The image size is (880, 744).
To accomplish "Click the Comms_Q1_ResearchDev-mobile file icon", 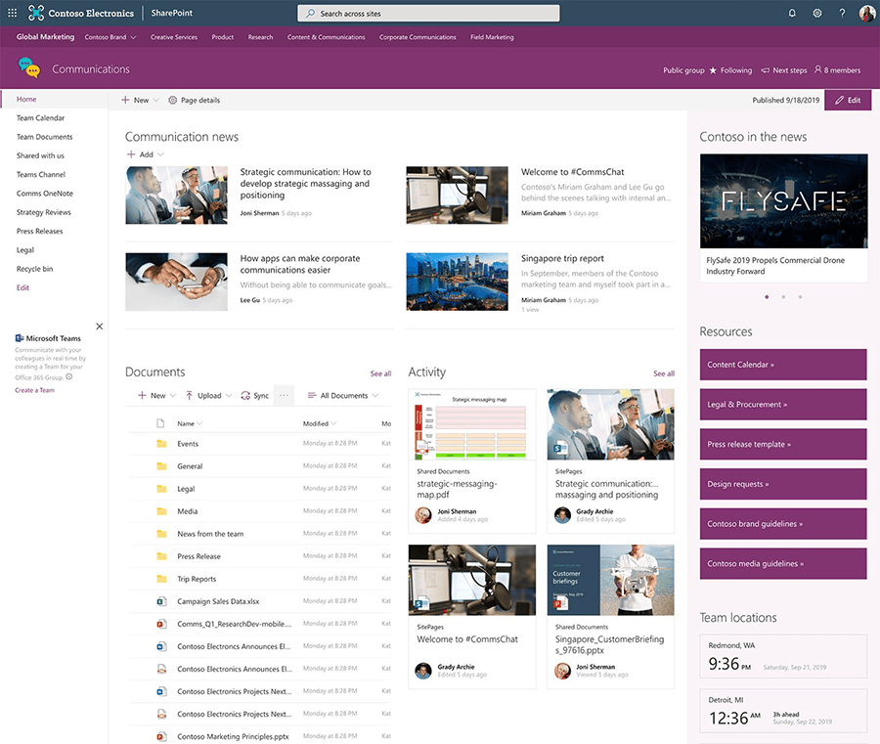I will coord(161,624).
